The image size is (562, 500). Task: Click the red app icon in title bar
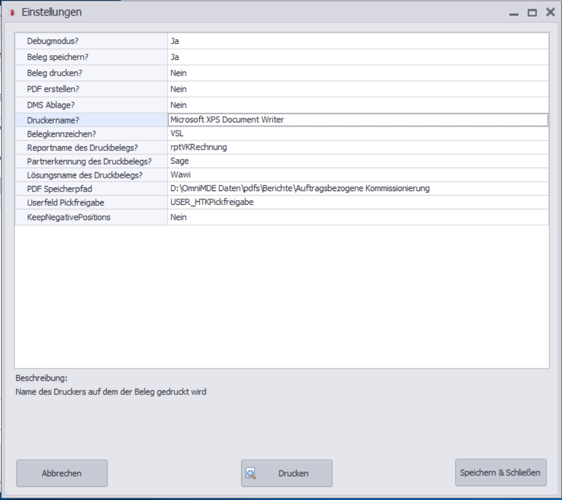[12, 13]
